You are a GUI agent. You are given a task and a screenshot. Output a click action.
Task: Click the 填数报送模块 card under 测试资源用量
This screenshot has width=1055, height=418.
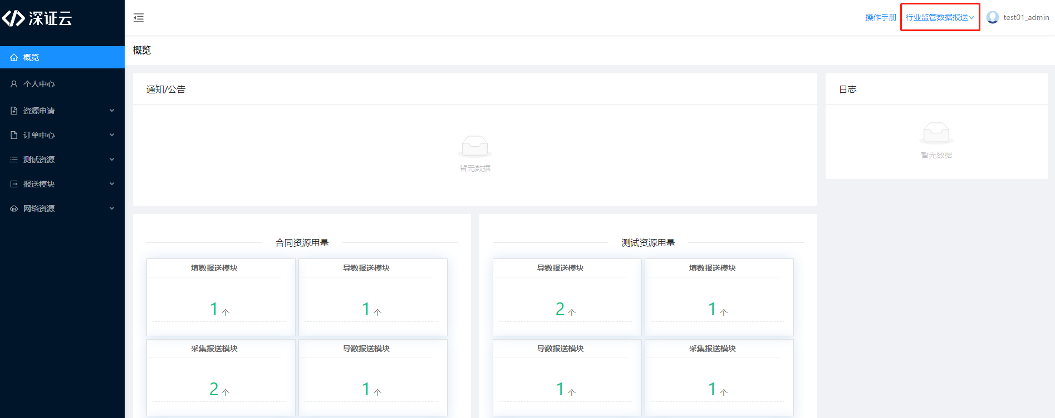(719, 297)
